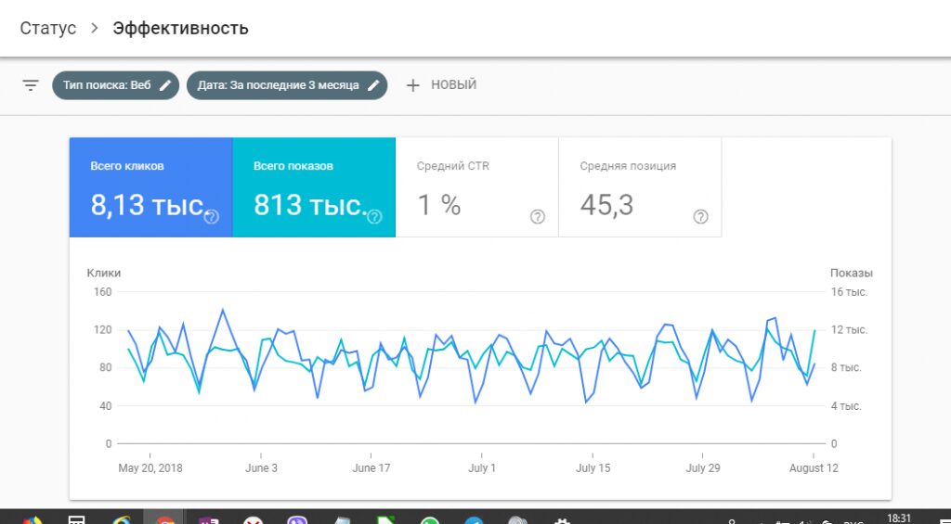Open help icon on Средняя позиция card
This screenshot has height=524, width=951.
[x=701, y=217]
